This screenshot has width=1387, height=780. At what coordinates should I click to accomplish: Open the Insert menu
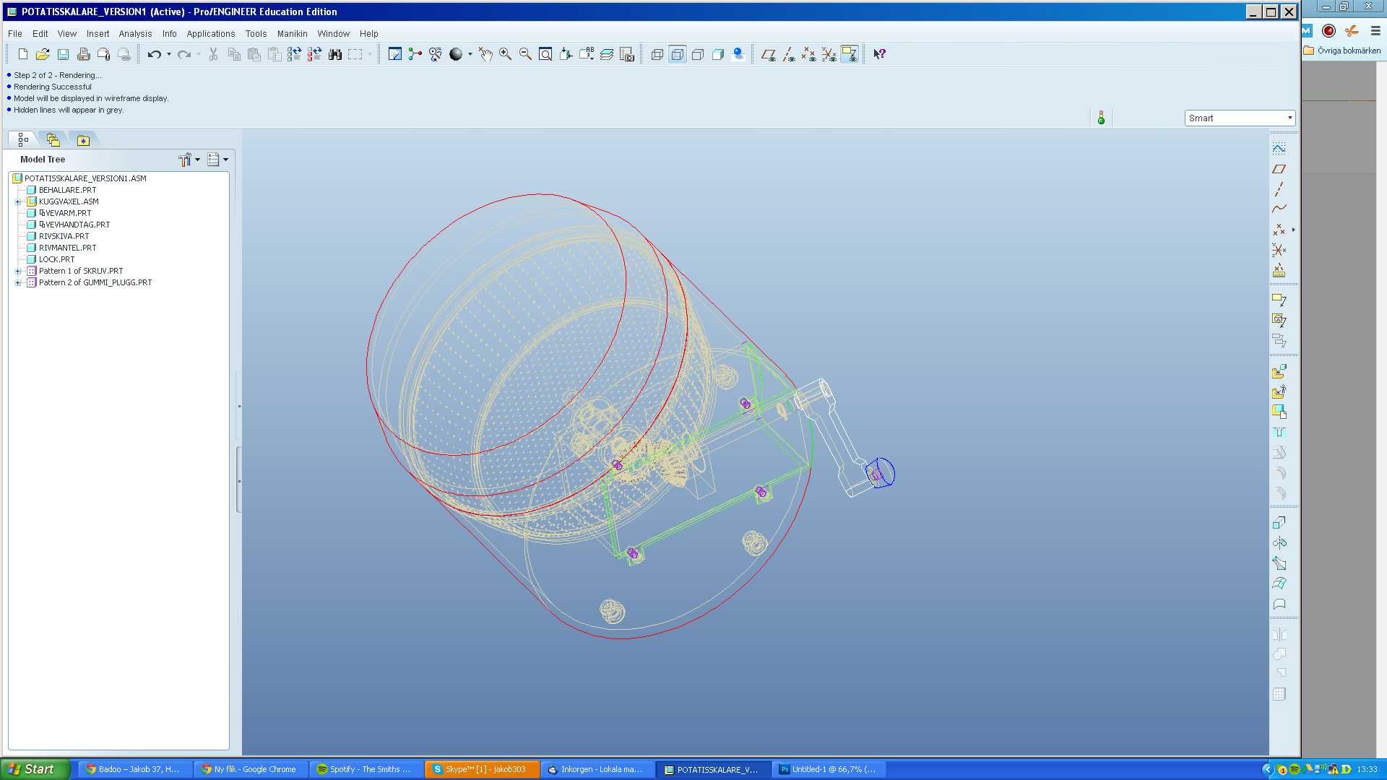click(x=98, y=34)
